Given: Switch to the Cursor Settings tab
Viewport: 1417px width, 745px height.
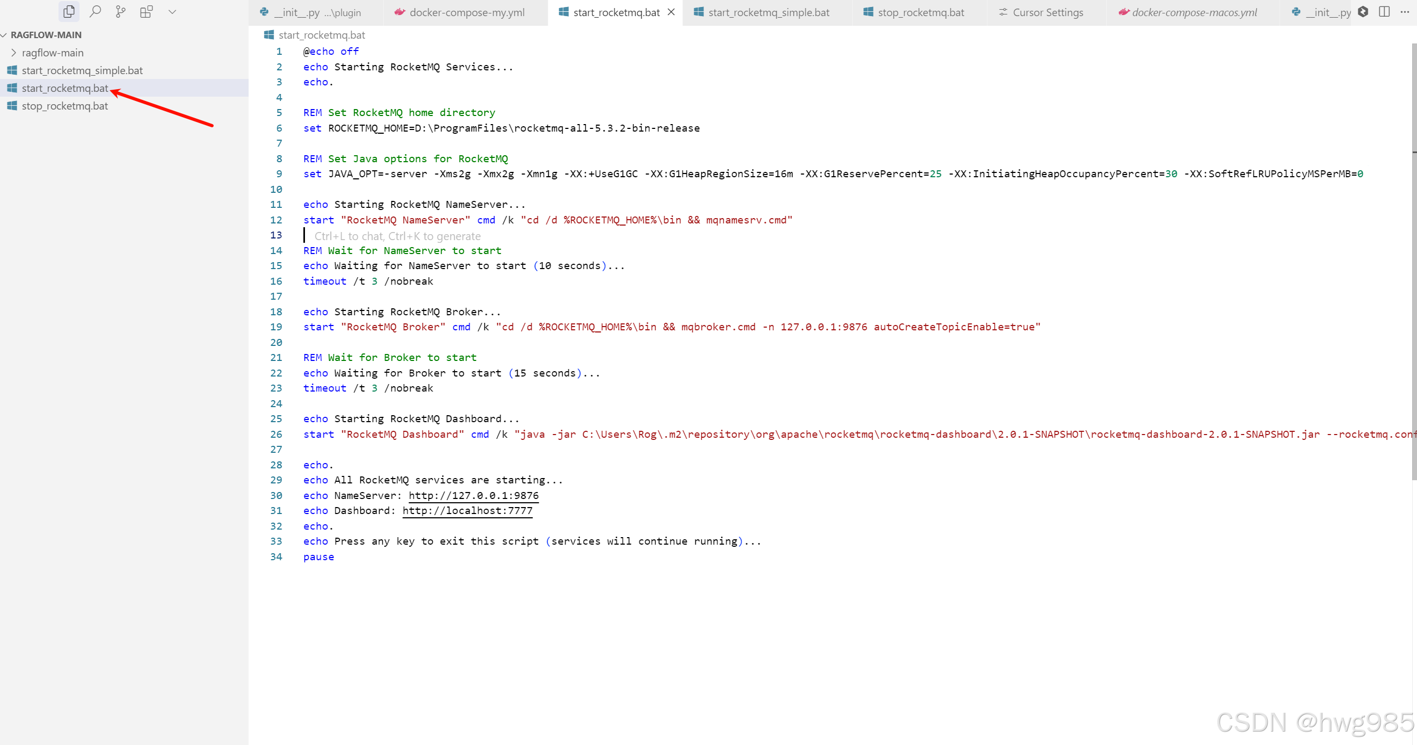Looking at the screenshot, I should tap(1048, 12).
